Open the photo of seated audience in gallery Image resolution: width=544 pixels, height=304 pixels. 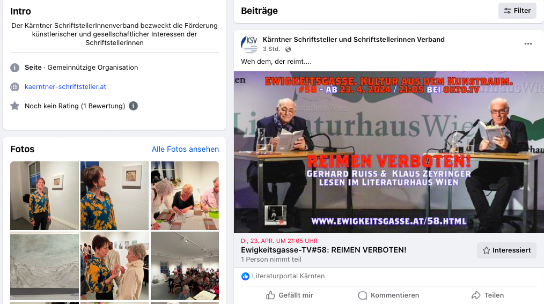tap(185, 265)
